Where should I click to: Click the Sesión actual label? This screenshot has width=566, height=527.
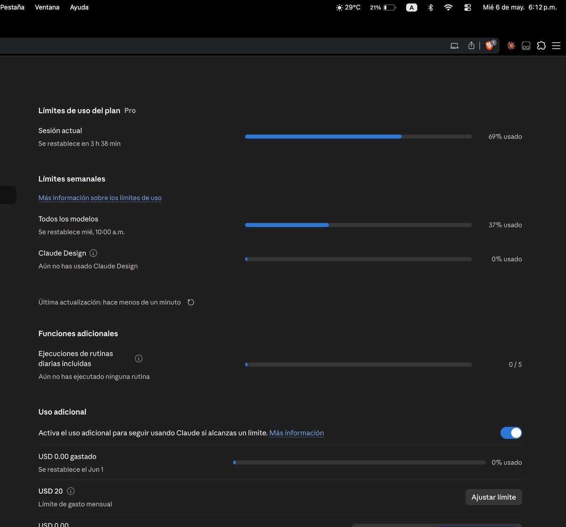tap(60, 131)
